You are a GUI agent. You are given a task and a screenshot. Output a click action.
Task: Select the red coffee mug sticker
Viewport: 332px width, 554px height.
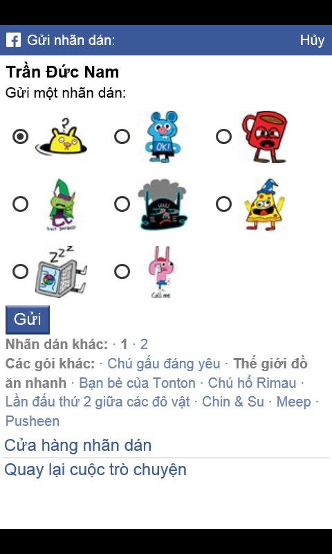point(265,136)
